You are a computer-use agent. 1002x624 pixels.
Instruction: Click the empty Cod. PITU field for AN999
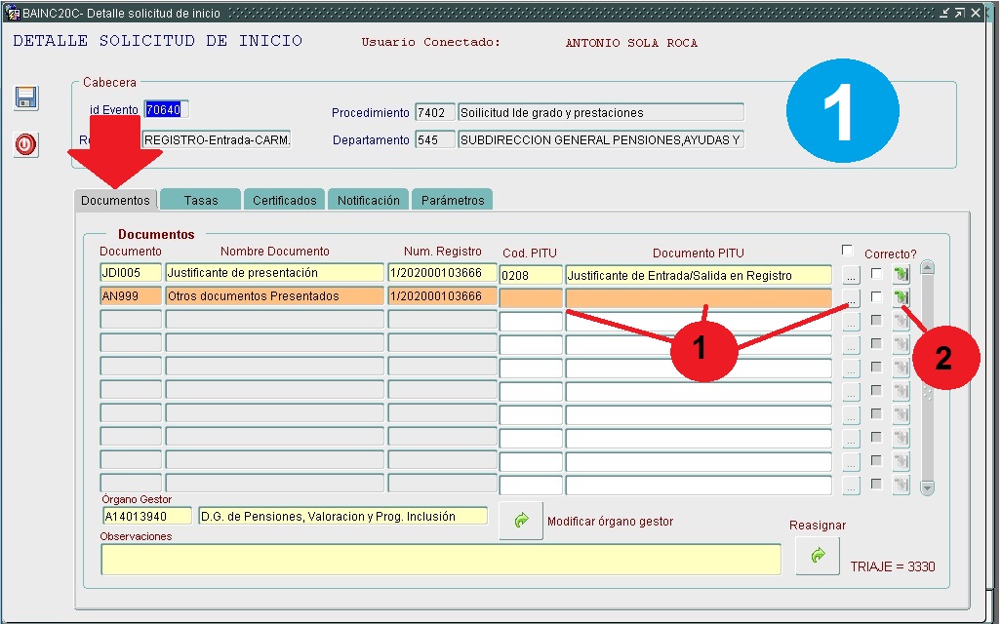pos(531,297)
